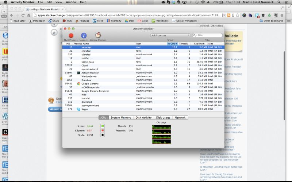The image size is (292, 182).
Task: Open the Edit menu
Action: 49,2
